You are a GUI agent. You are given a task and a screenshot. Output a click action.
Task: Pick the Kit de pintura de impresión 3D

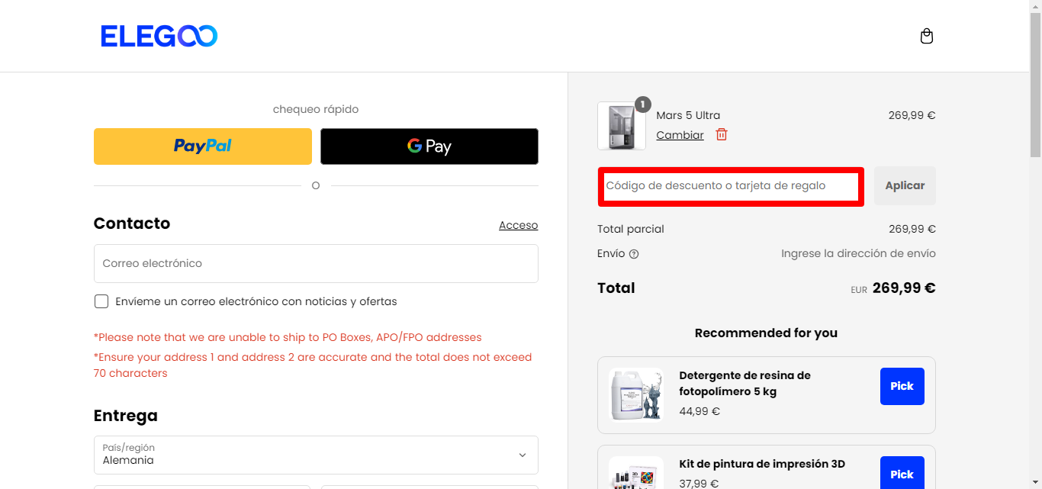[x=902, y=473]
